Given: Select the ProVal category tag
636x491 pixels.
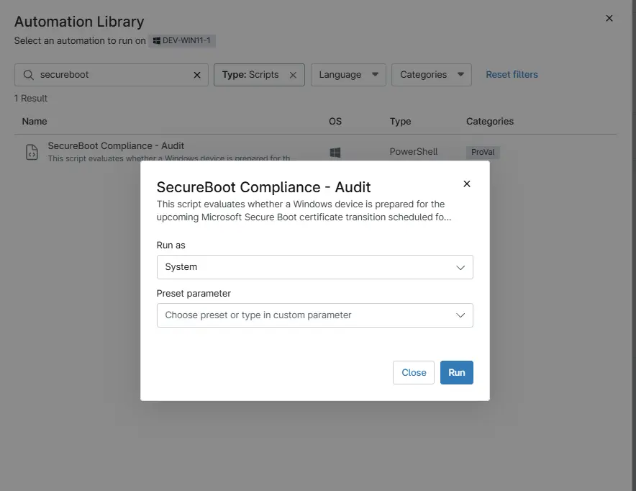Looking at the screenshot, I should 483,152.
